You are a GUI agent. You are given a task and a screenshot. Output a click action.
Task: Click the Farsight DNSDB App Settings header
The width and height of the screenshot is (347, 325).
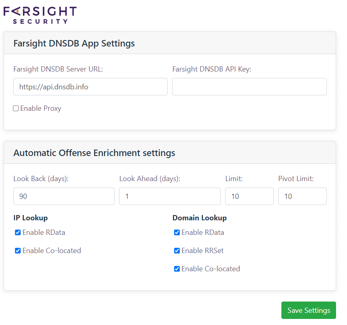(74, 43)
